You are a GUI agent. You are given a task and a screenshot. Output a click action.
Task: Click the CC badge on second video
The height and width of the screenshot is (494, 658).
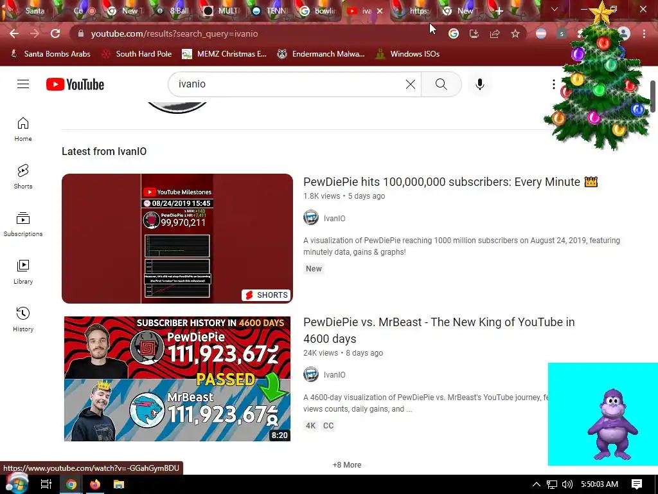point(328,426)
